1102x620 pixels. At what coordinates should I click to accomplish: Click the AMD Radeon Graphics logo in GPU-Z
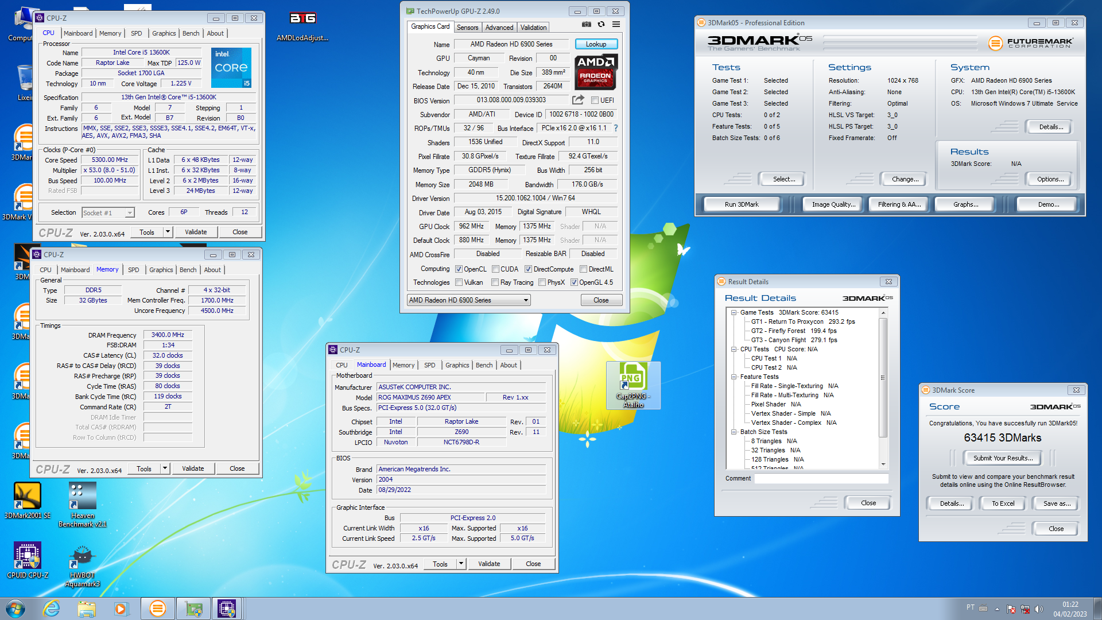(596, 72)
